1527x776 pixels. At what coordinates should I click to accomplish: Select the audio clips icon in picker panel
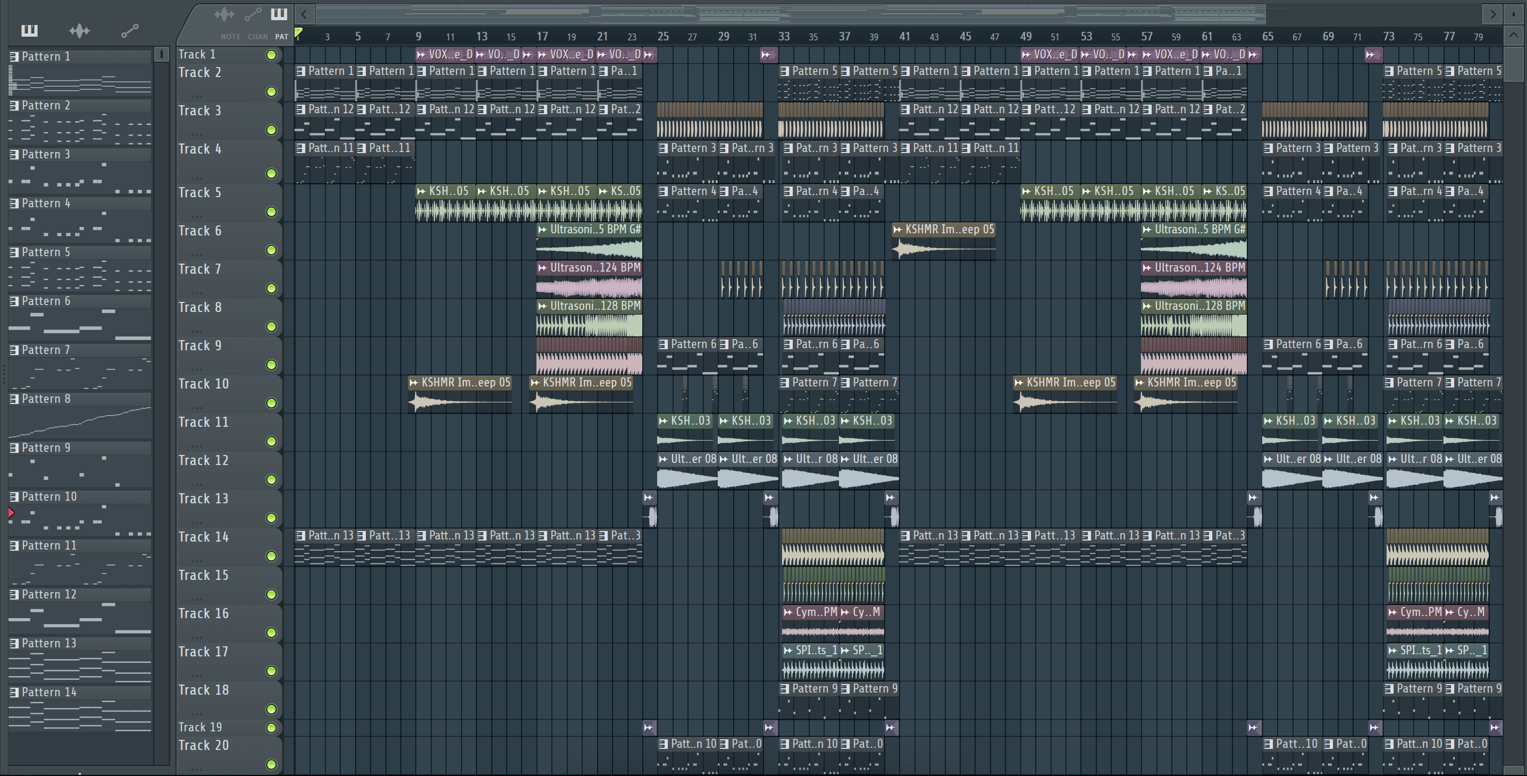pos(79,30)
